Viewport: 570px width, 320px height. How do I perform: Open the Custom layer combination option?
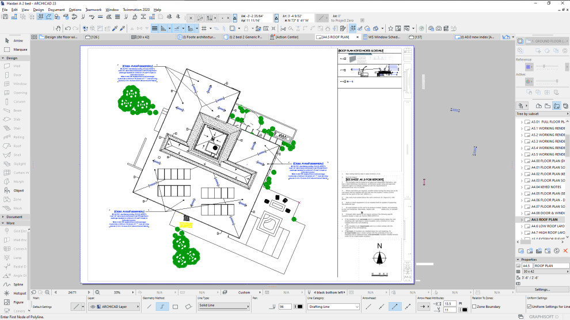[244, 292]
